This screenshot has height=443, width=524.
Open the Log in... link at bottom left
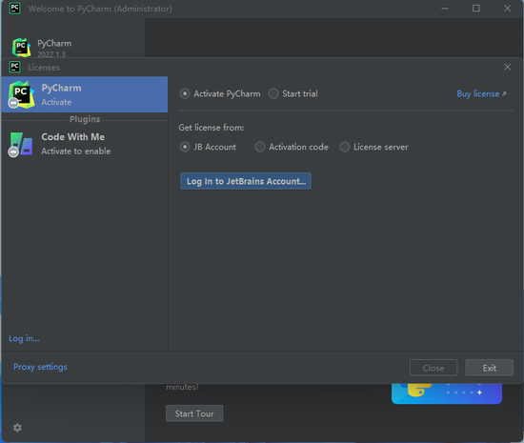tap(24, 338)
